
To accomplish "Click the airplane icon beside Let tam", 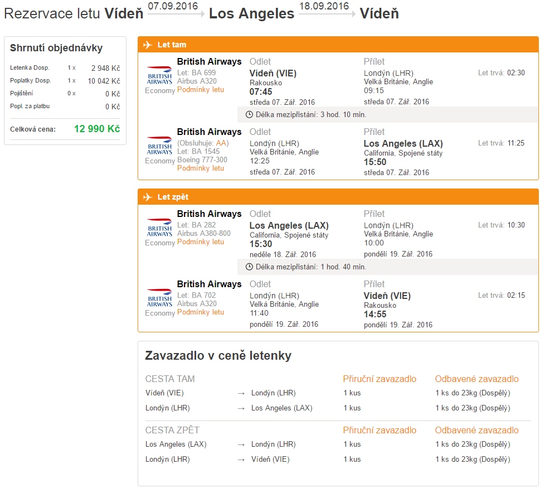I will tap(147, 45).
